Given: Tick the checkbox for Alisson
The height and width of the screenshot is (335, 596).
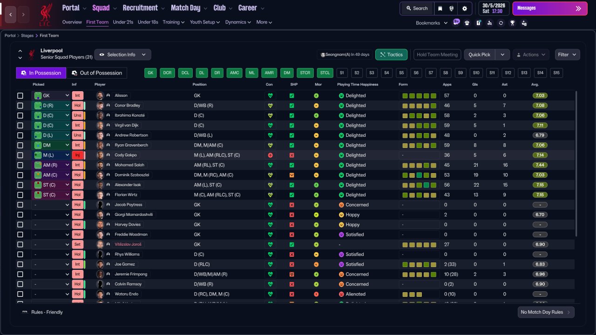Looking at the screenshot, I should click(x=20, y=96).
